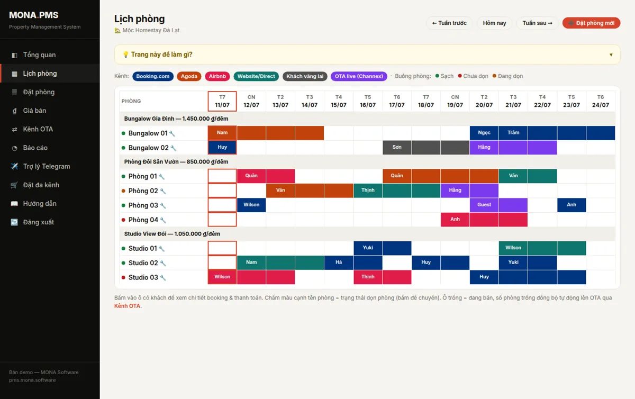Viewport: 635px width, 399px height.
Task: Expand the 'Trang này để làm gì?' banner
Action: point(367,55)
